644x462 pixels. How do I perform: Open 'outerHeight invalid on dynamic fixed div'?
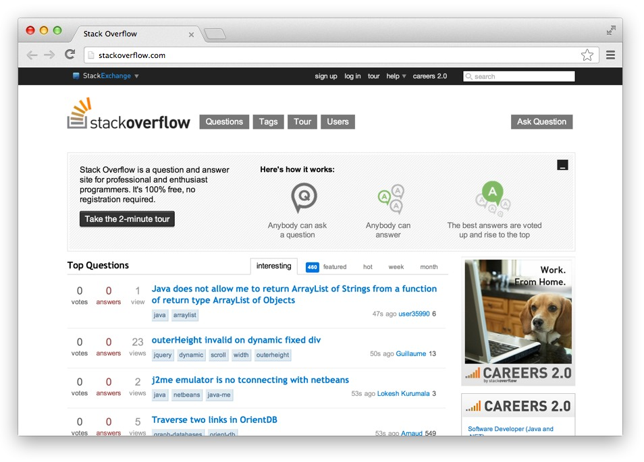236,340
